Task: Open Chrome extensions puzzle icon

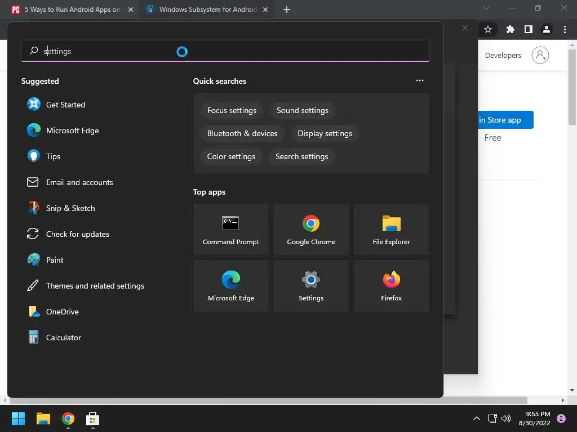Action: [x=510, y=29]
